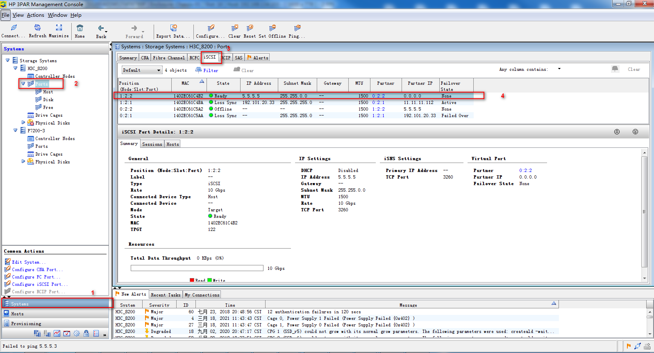Expand Physical Disks under H3C_8200

[23, 122]
